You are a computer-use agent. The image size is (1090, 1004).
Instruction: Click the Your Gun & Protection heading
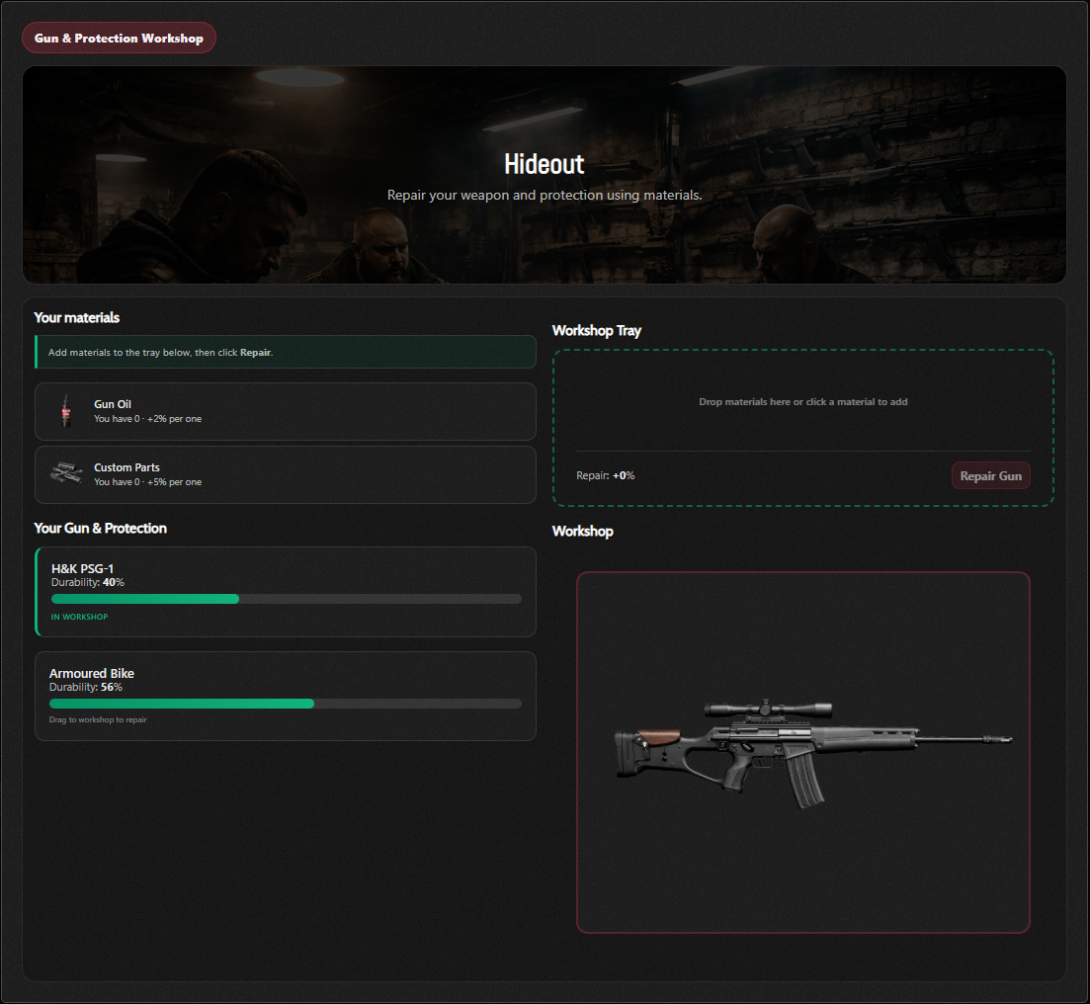click(x=101, y=529)
